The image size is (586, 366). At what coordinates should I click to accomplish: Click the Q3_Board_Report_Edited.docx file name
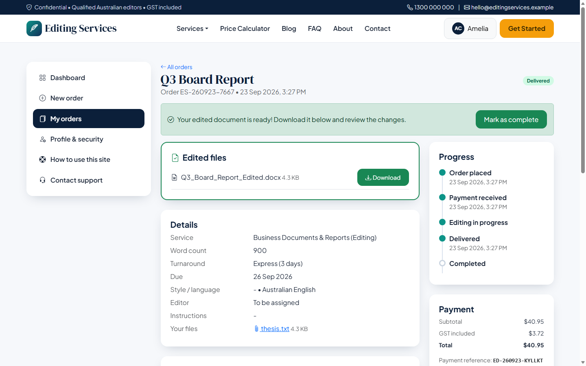coord(231,177)
